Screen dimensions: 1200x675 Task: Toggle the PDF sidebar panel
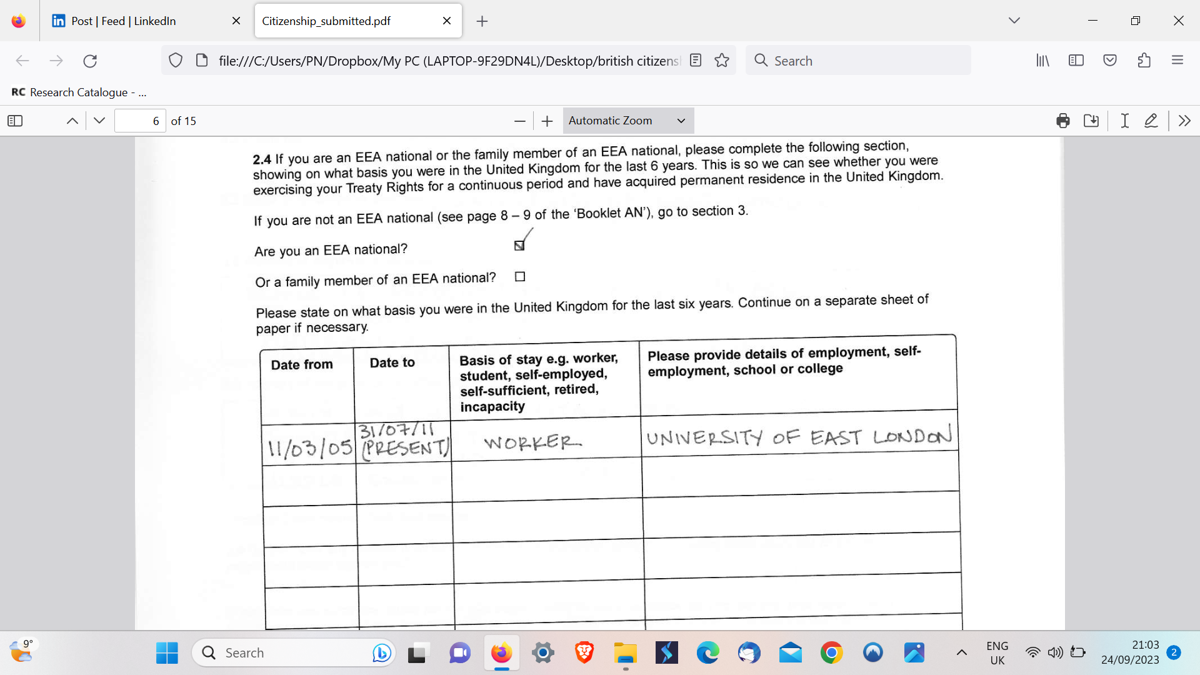pos(15,121)
